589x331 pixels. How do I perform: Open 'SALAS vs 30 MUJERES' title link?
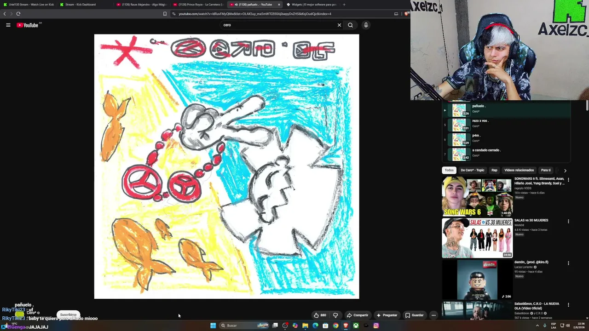click(x=531, y=220)
